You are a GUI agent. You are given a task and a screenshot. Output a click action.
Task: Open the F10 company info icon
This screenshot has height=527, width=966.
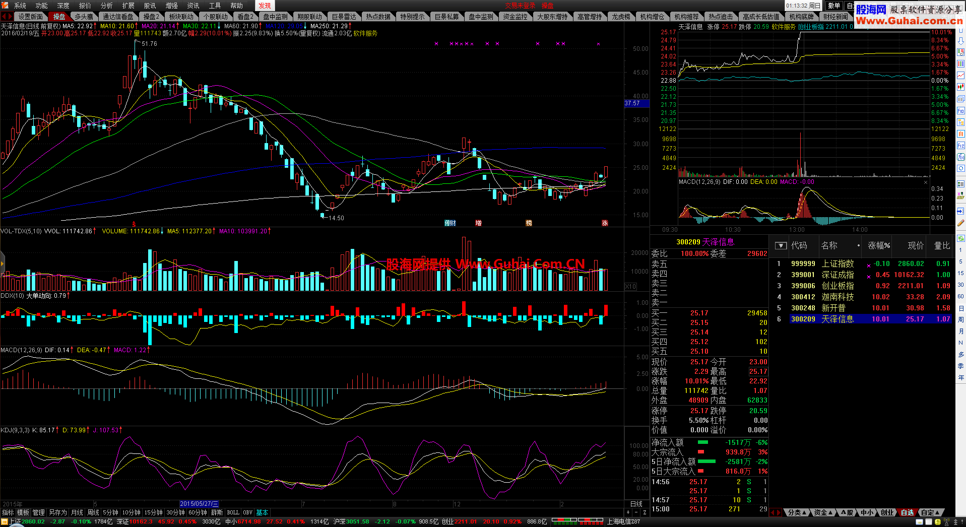(960, 111)
